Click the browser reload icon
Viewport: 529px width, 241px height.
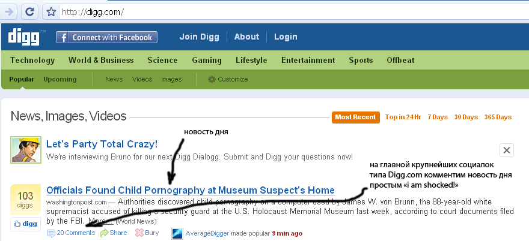(x=30, y=11)
